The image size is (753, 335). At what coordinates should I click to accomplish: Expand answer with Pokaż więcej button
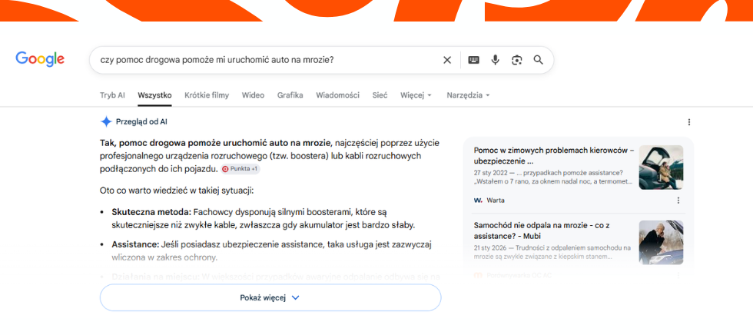270,297
